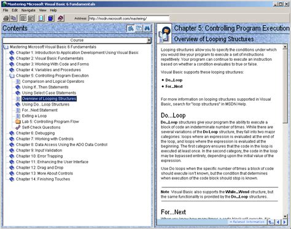Select Chapter 12: Drag and Drop
Image resolution: width=291 pixels, height=229 pixels.
point(39,168)
